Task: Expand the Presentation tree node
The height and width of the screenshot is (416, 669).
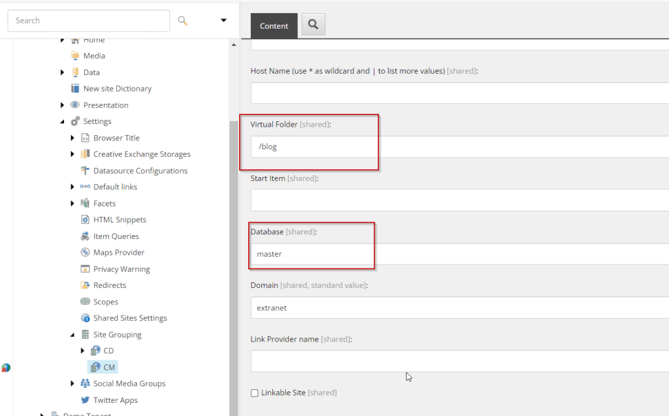Action: coord(63,105)
